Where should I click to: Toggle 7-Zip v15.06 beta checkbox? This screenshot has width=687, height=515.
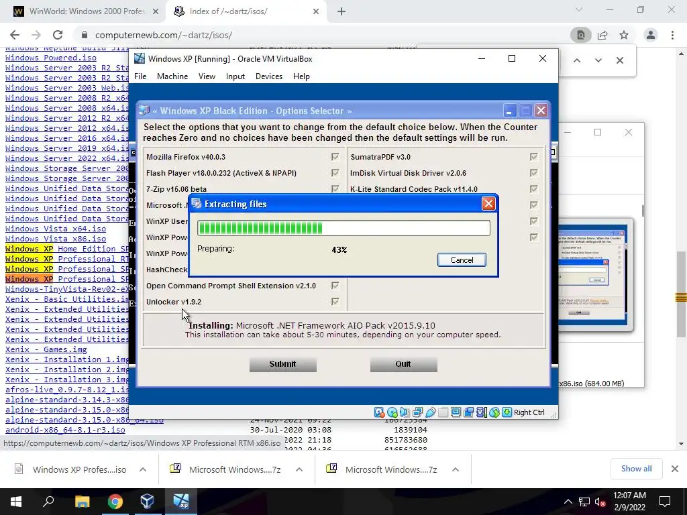pyautogui.click(x=335, y=189)
